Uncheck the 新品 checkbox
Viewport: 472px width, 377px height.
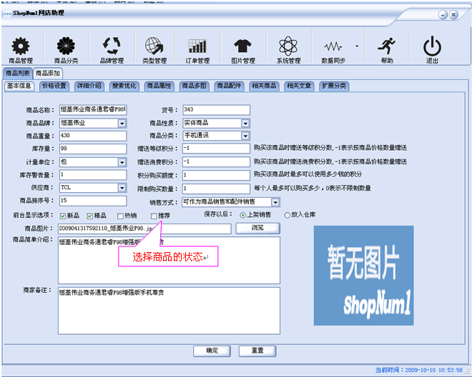click(x=63, y=216)
